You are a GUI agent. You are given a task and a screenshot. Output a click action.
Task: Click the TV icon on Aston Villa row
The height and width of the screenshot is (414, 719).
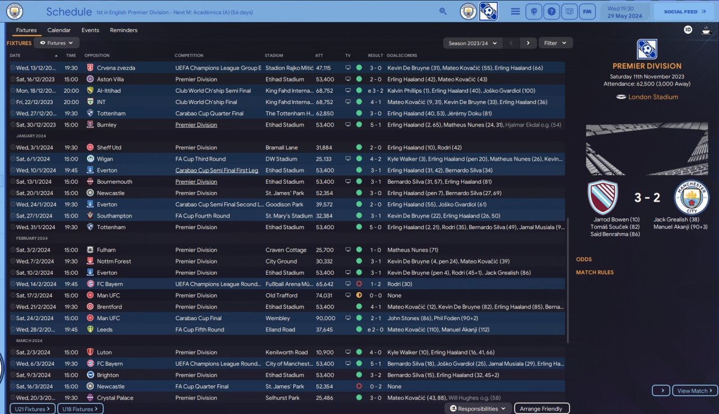(348, 79)
